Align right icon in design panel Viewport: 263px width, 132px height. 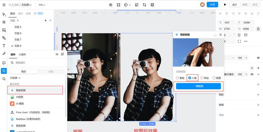click(233, 14)
